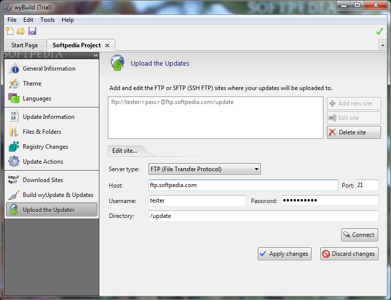Open the Tools menu
The image size is (391, 300).
(47, 20)
